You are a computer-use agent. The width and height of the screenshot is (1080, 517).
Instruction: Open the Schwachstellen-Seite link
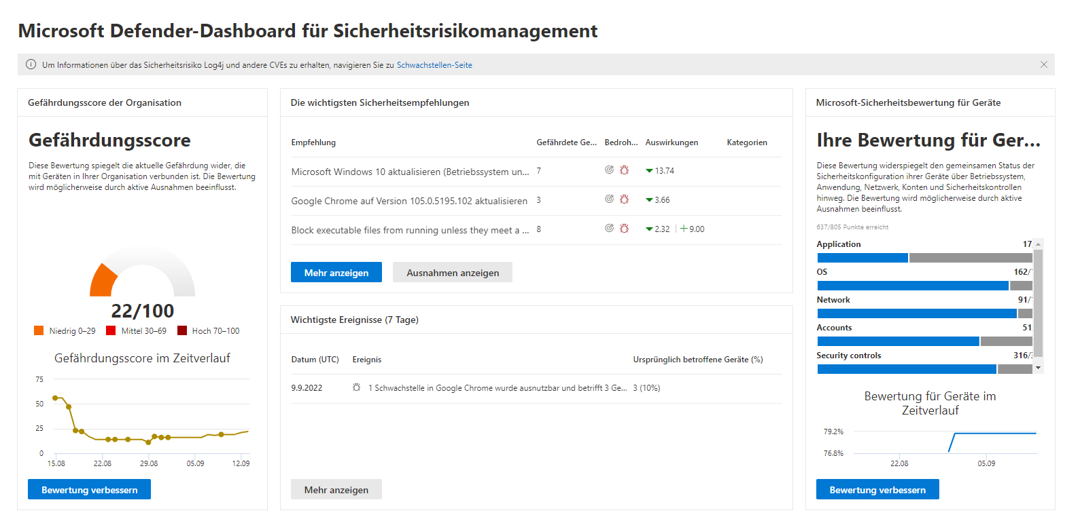coord(434,65)
